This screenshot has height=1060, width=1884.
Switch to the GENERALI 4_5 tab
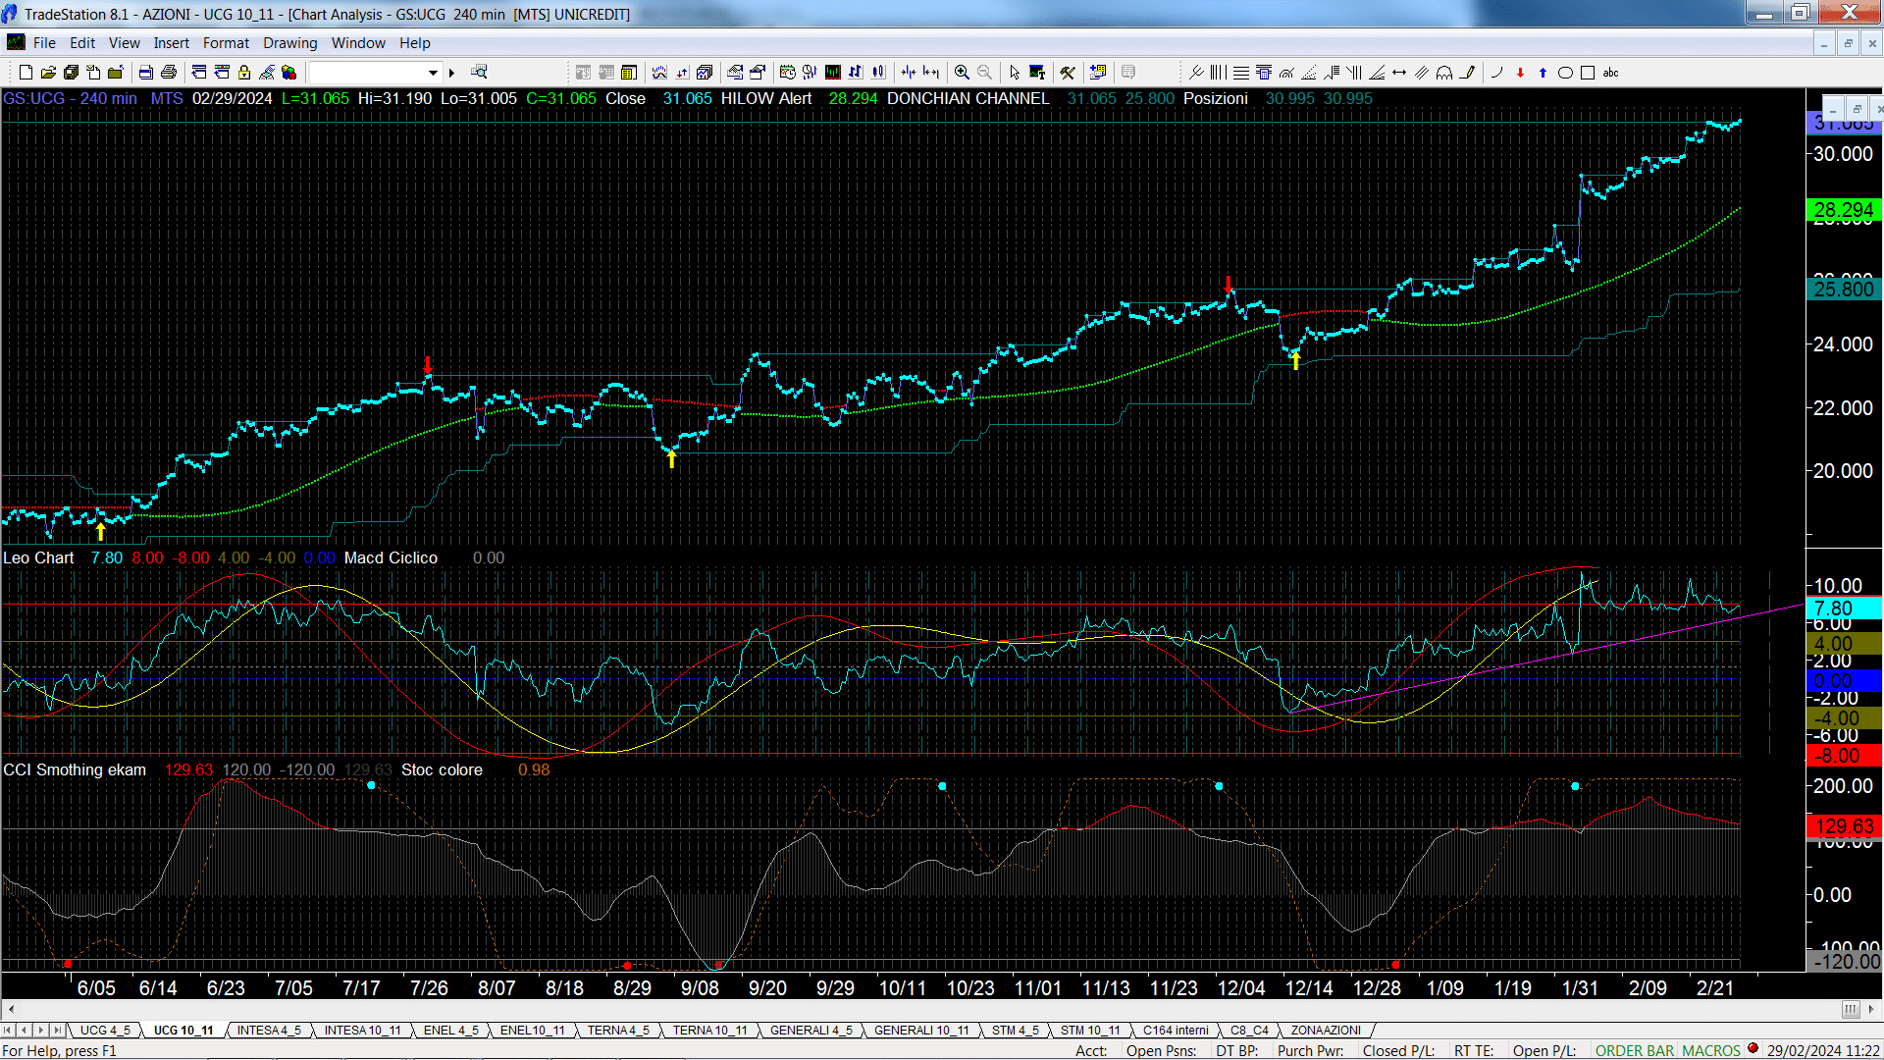811,1031
